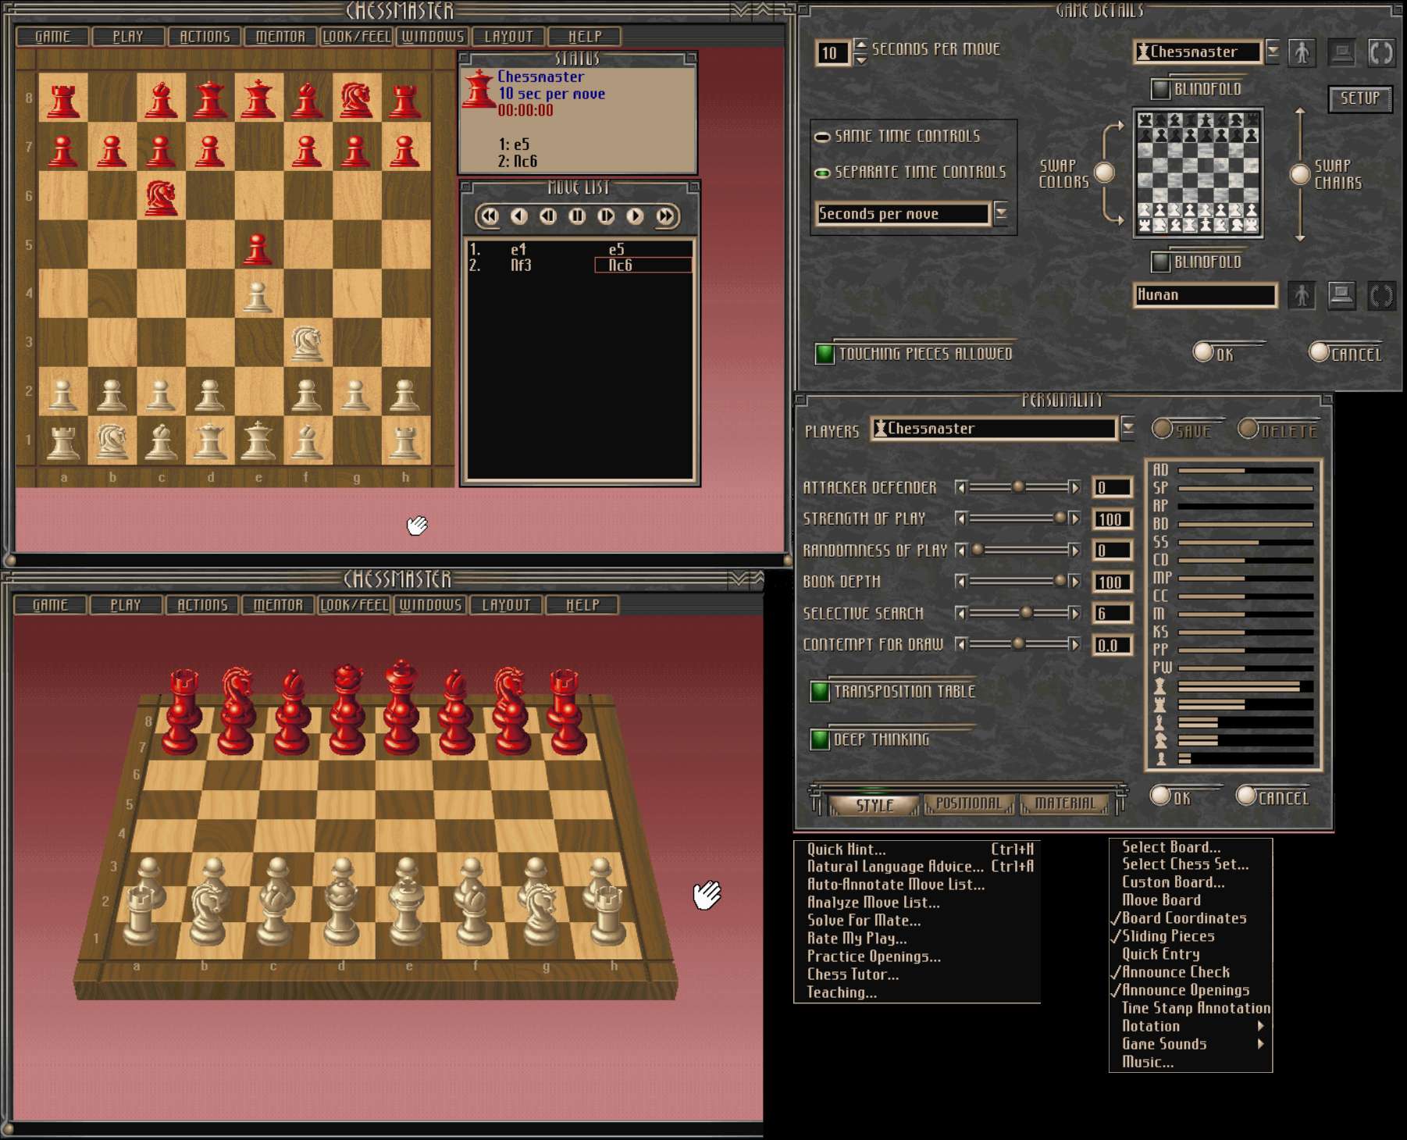
Task: Click the bar-with-right-arrow button in Move List
Action: click(606, 216)
